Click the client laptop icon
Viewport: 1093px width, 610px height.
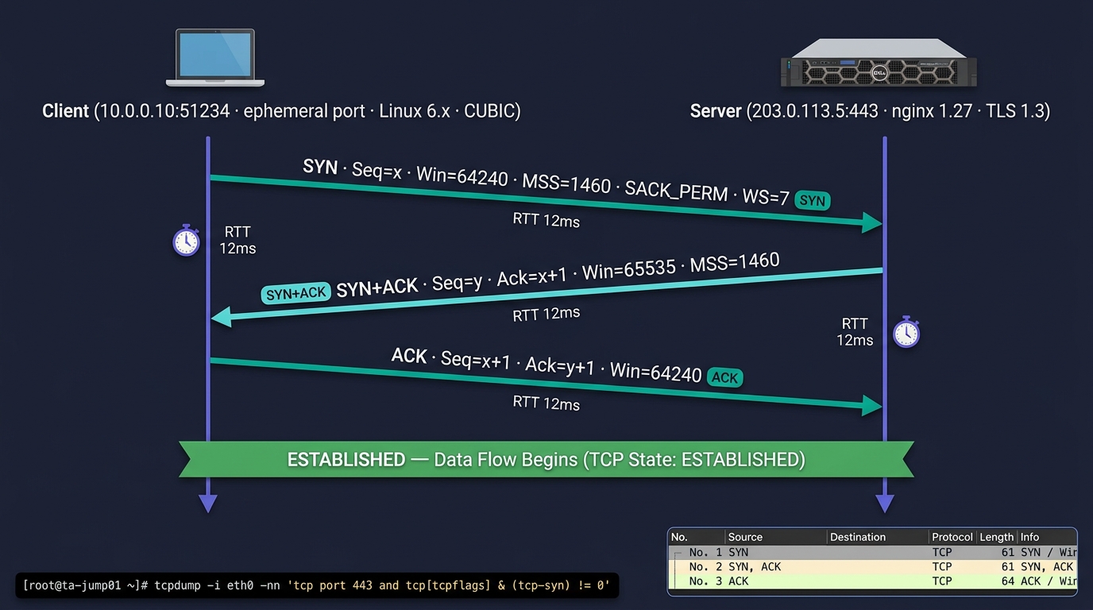pyautogui.click(x=214, y=57)
